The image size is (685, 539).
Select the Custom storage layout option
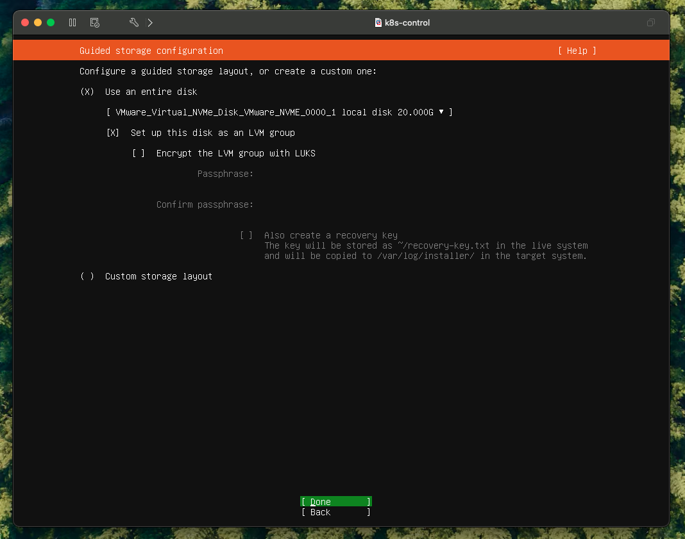(87, 276)
